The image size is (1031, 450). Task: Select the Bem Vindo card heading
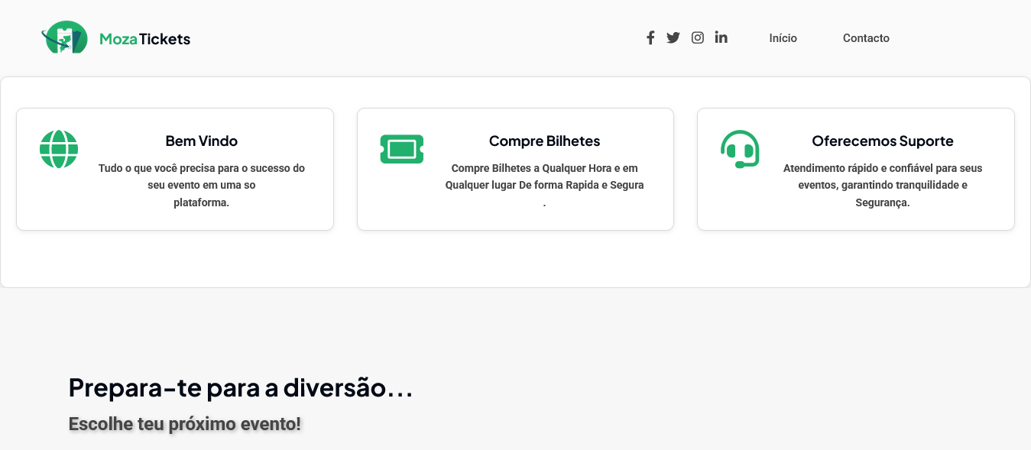click(202, 141)
